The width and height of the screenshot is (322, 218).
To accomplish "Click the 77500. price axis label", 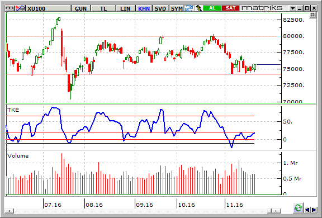I will [293, 53].
